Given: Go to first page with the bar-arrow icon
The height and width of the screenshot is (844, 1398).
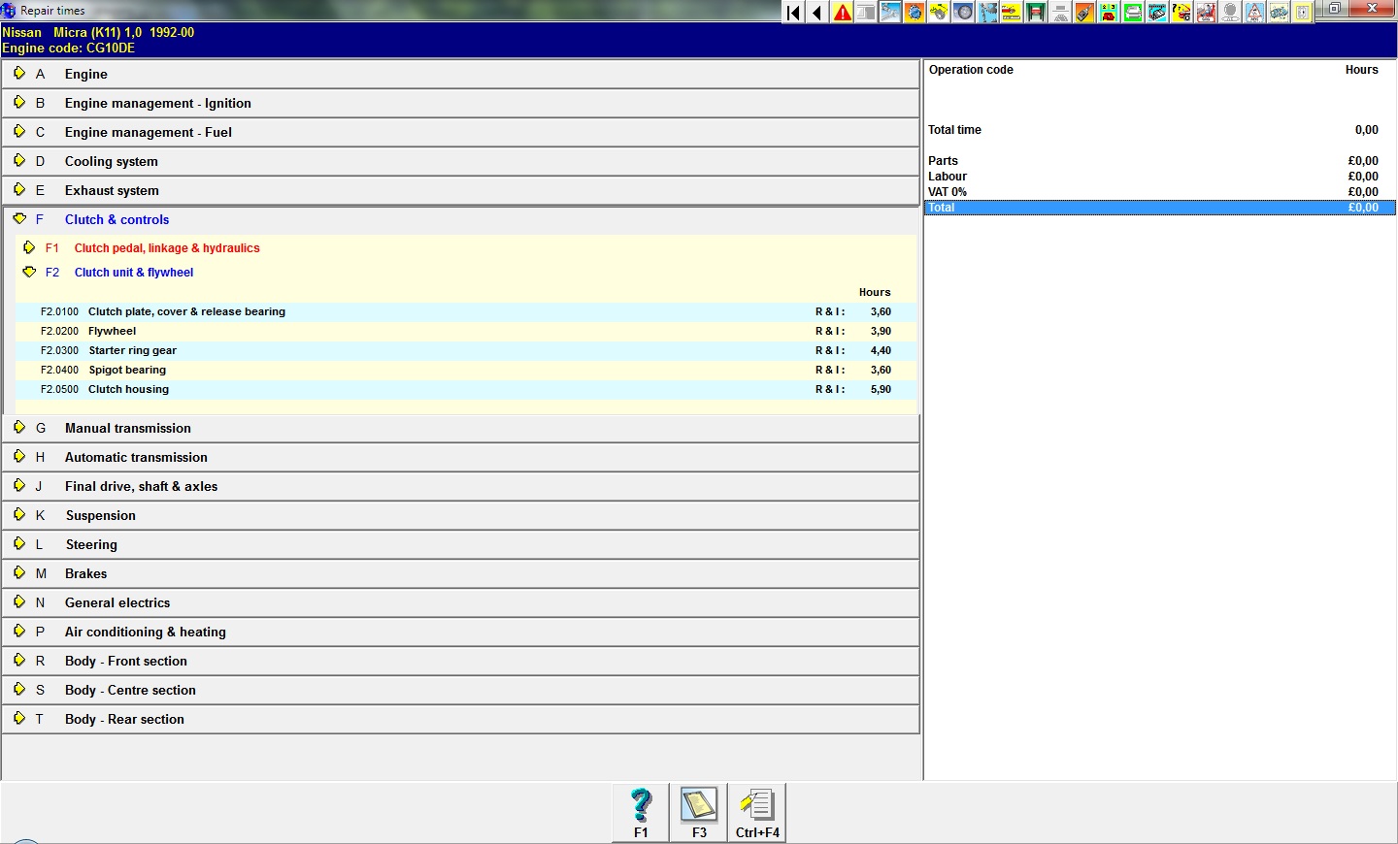Looking at the screenshot, I should pyautogui.click(x=793, y=12).
